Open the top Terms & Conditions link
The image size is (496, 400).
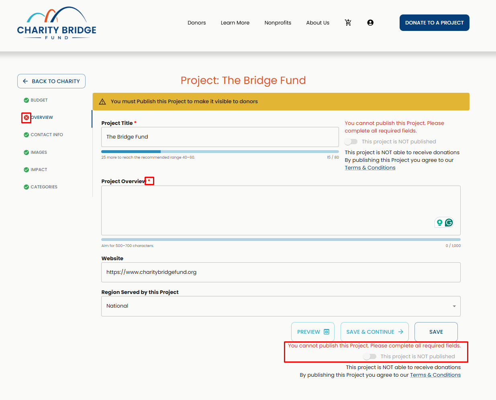(x=370, y=167)
